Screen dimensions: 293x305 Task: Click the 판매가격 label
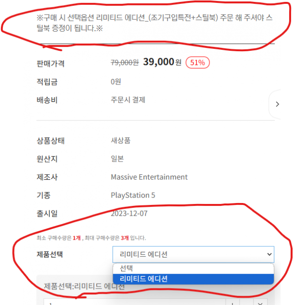[50, 63]
